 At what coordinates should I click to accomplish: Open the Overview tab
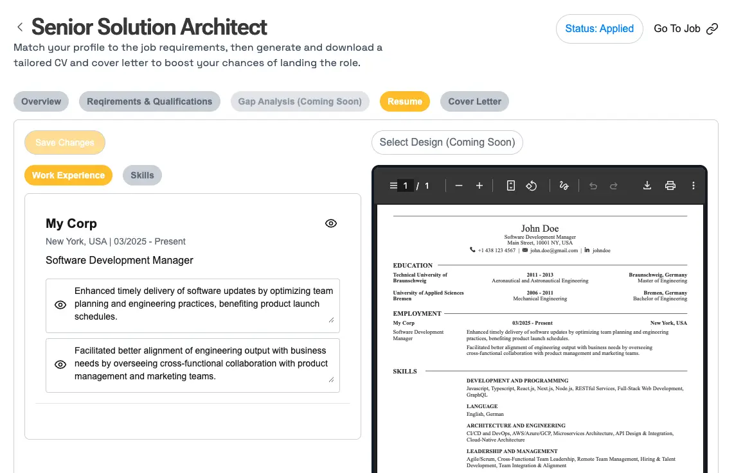pos(41,101)
